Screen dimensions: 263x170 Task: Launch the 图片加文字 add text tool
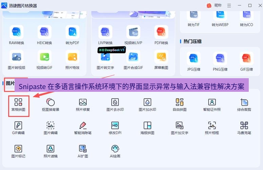[180, 128]
